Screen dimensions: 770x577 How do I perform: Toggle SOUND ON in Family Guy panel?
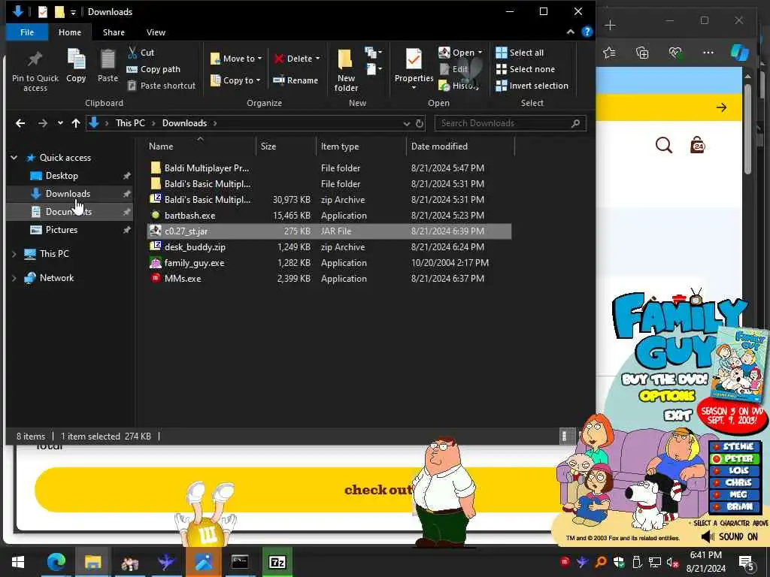point(729,536)
